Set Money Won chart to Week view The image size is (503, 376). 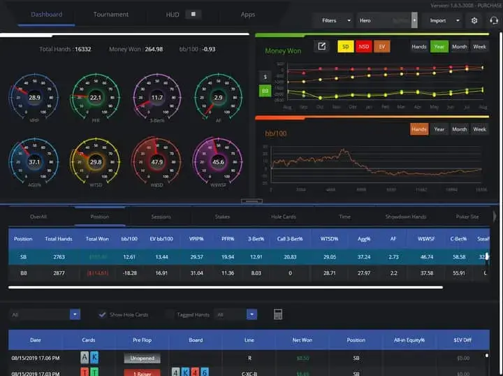tap(479, 47)
